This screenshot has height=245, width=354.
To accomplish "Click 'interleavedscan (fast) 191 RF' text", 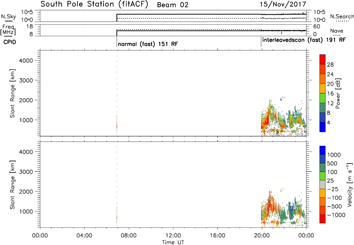I will tap(304, 40).
